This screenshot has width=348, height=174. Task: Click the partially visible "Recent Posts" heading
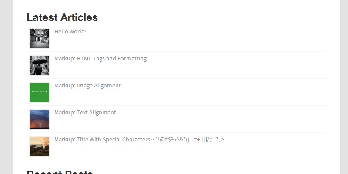60,172
